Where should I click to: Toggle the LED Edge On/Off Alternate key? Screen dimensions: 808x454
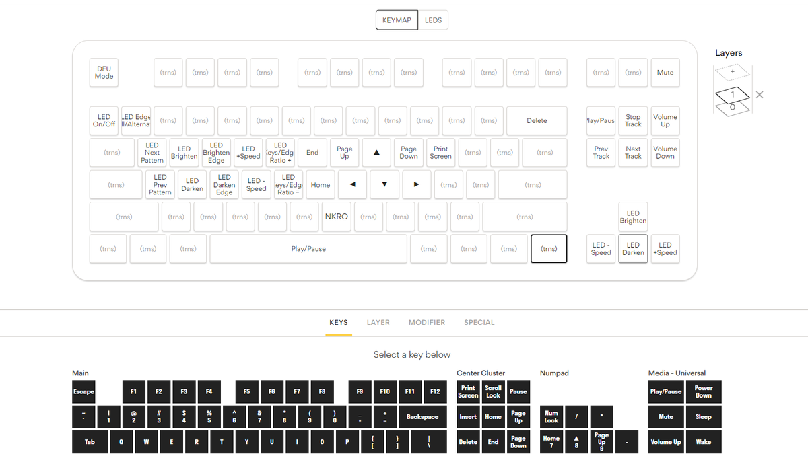tap(135, 120)
